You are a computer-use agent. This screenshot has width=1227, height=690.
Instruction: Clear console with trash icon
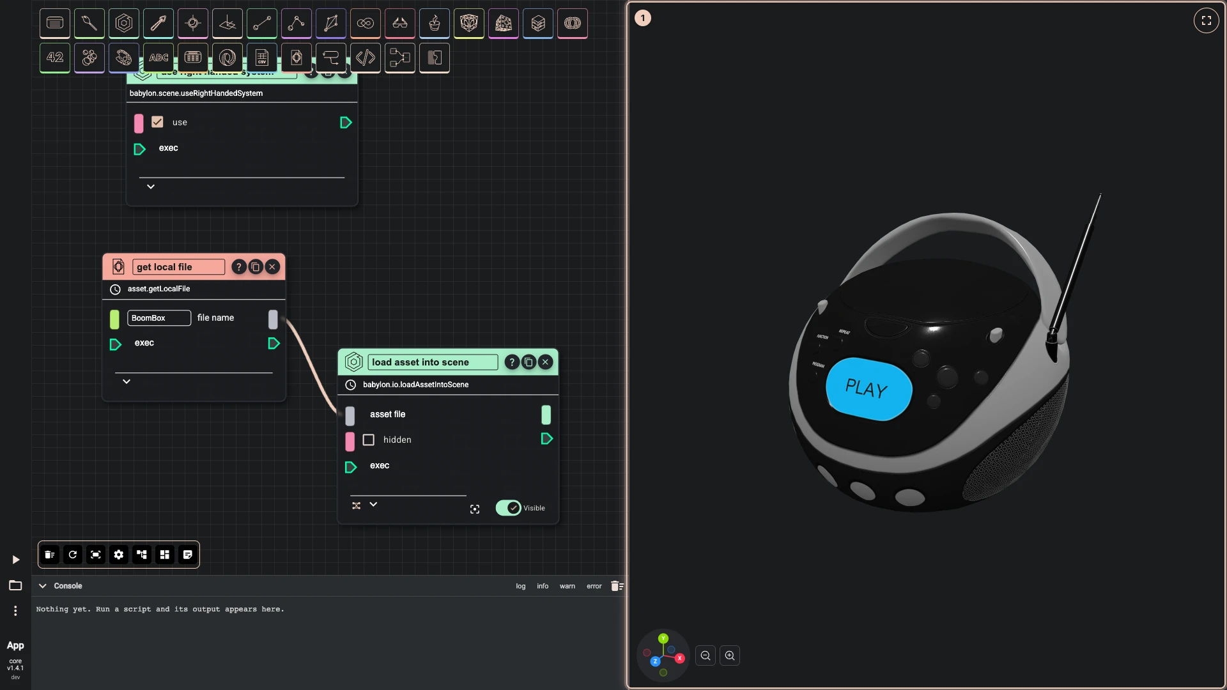[x=617, y=586]
